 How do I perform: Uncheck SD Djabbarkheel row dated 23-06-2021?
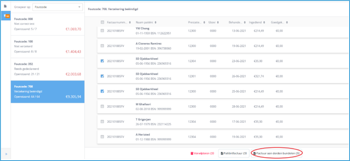(x=102, y=61)
